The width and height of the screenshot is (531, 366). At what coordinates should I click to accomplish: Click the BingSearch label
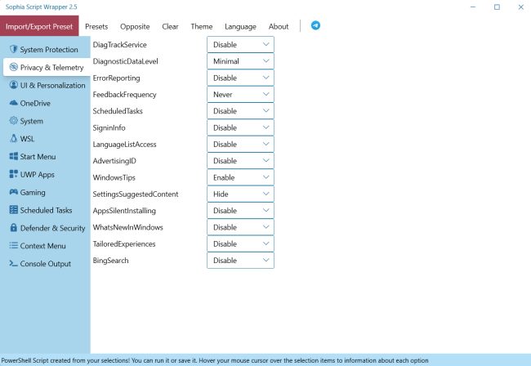(111, 261)
